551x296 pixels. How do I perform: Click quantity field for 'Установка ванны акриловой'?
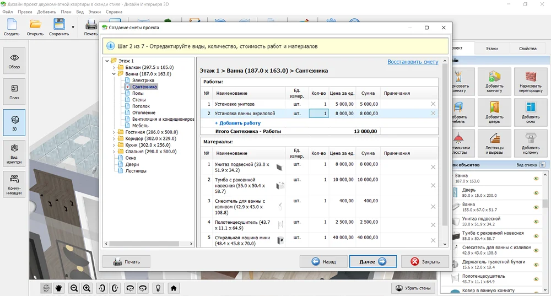pyautogui.click(x=318, y=114)
